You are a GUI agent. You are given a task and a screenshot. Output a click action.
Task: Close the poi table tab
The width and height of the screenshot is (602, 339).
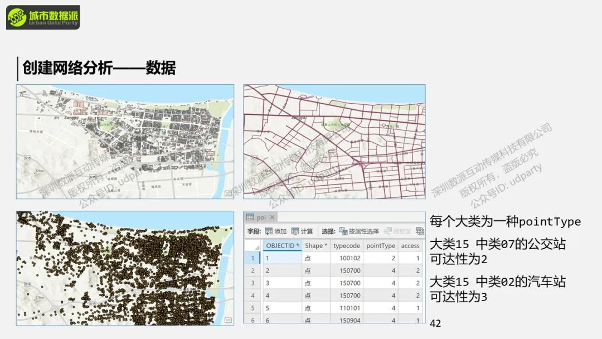[x=272, y=217]
